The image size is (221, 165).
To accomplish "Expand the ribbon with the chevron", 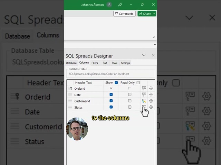I will pyautogui.click(x=154, y=37).
